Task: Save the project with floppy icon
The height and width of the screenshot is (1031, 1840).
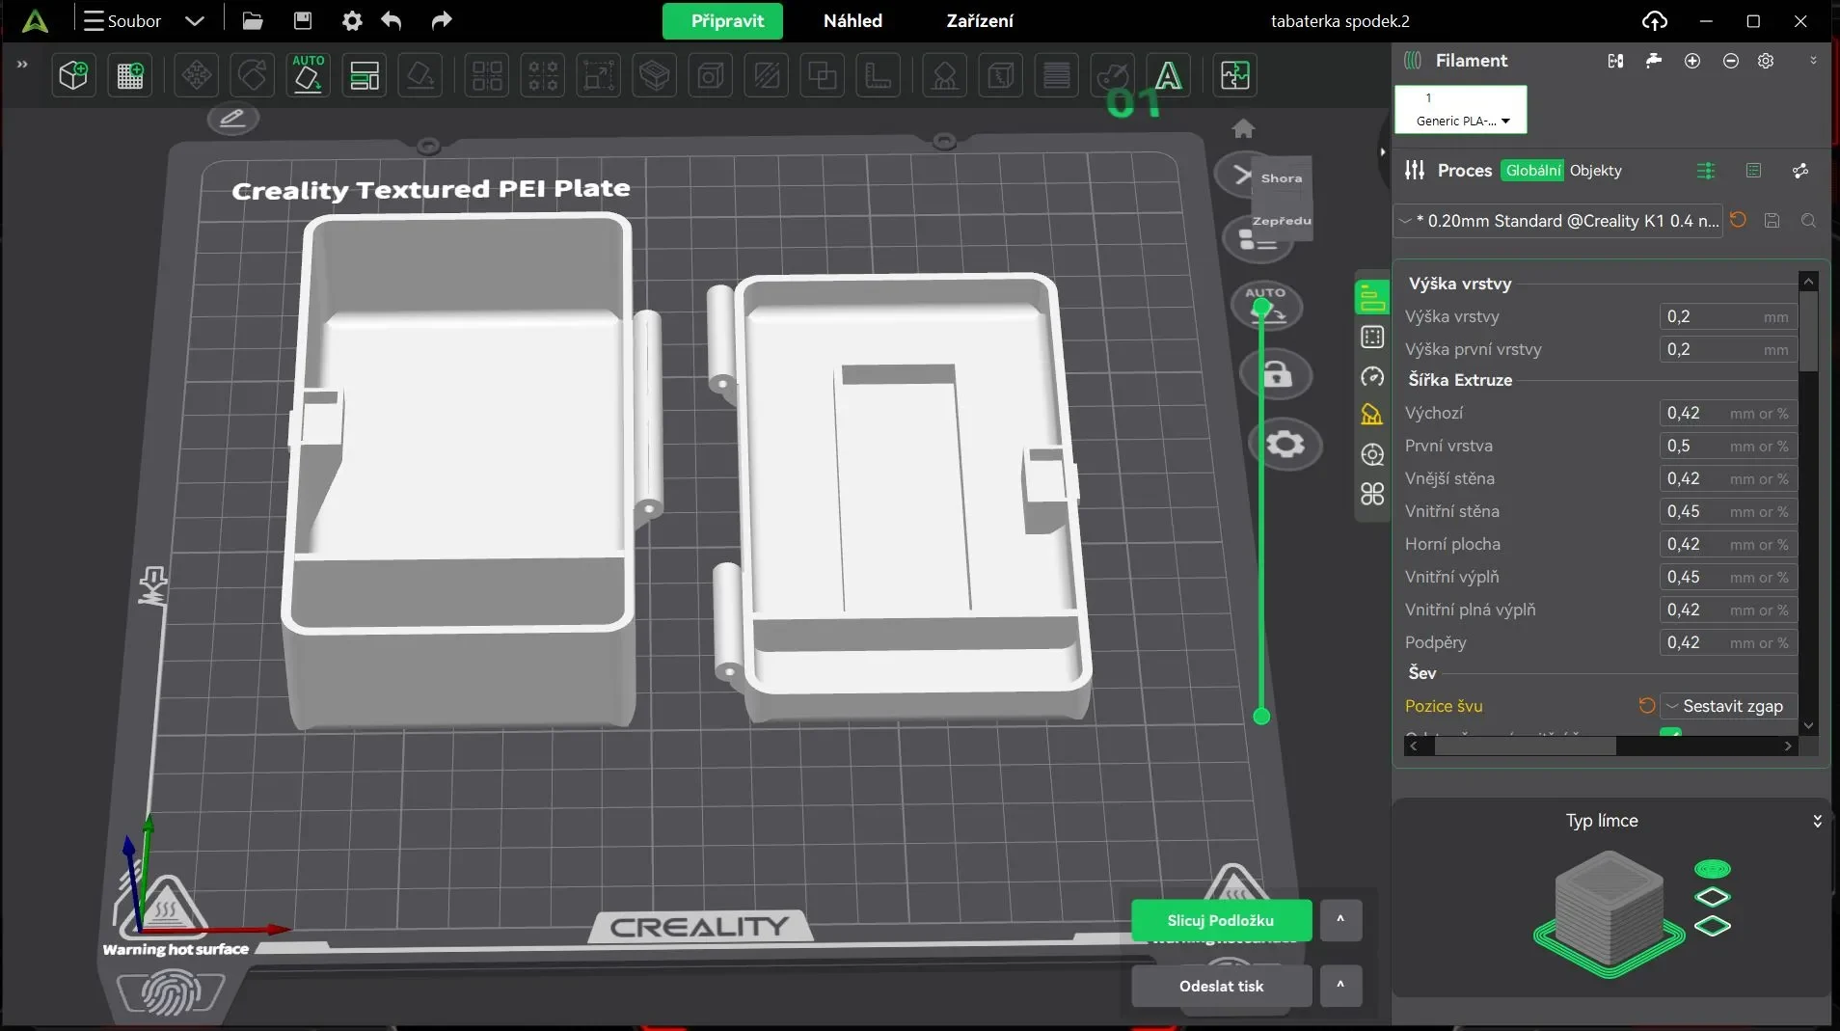Action: tap(303, 21)
